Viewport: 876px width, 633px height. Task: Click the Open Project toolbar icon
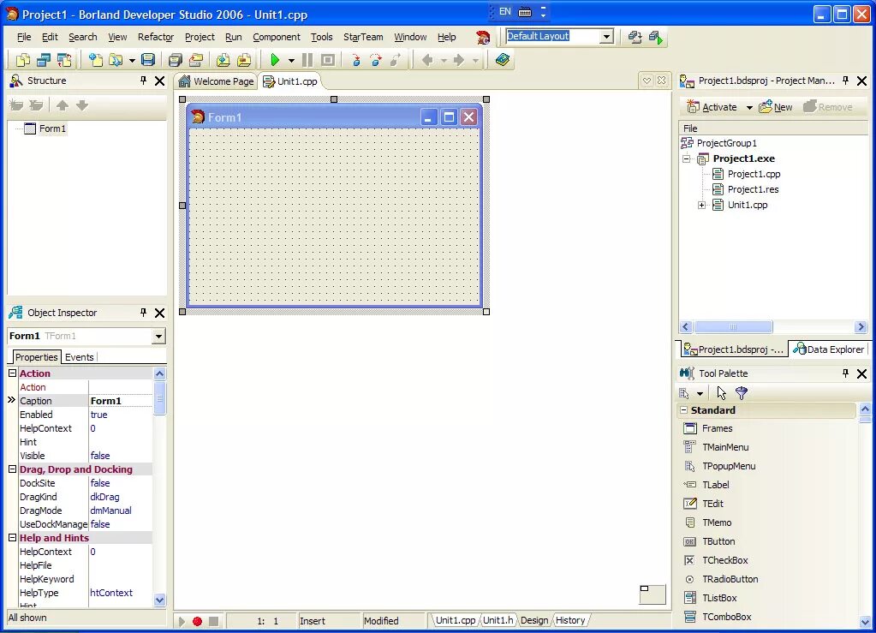click(x=196, y=60)
